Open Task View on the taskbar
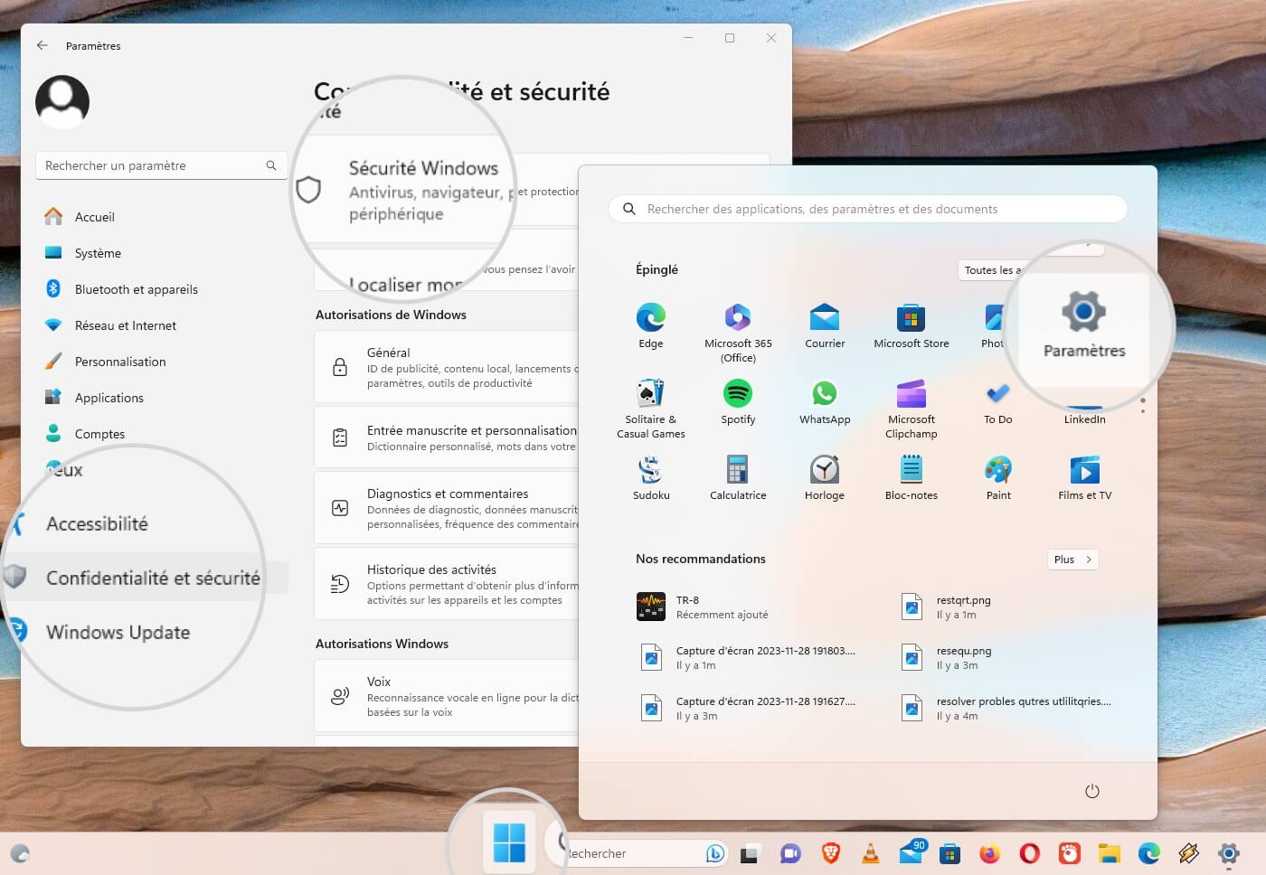This screenshot has height=875, width=1266. pos(750,853)
